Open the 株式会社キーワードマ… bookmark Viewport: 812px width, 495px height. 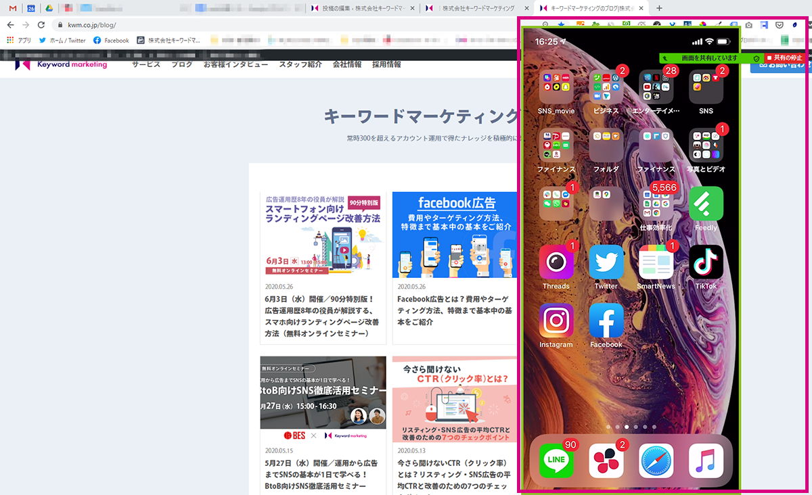point(169,41)
